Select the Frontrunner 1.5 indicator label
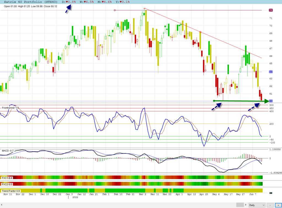The image size is (282, 208). [10, 108]
